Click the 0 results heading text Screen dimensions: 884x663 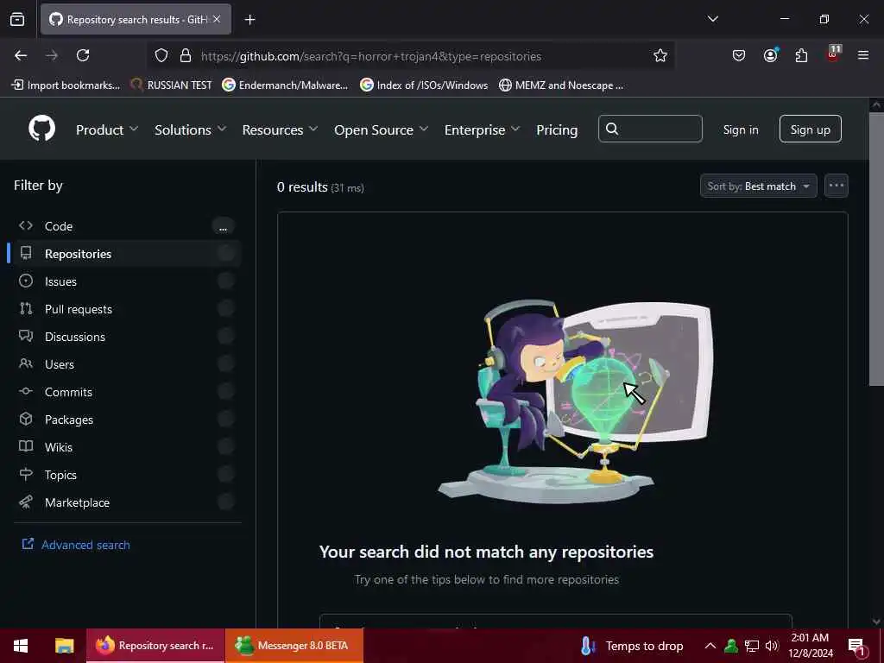(x=302, y=187)
